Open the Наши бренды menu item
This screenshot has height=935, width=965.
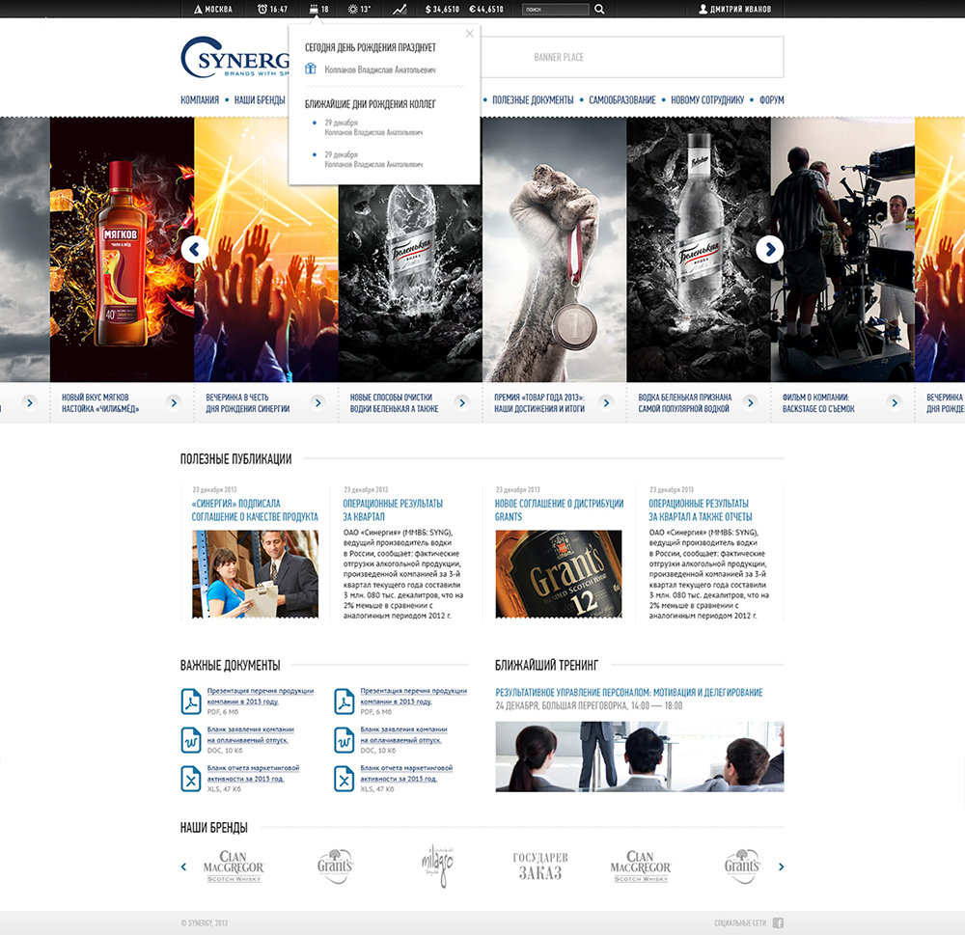click(x=259, y=99)
